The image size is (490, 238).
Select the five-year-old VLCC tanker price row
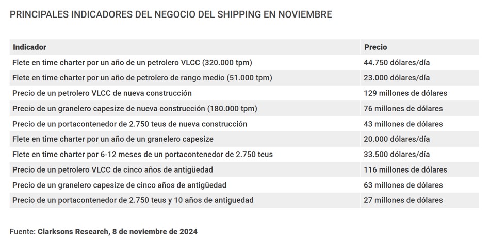[113, 169]
